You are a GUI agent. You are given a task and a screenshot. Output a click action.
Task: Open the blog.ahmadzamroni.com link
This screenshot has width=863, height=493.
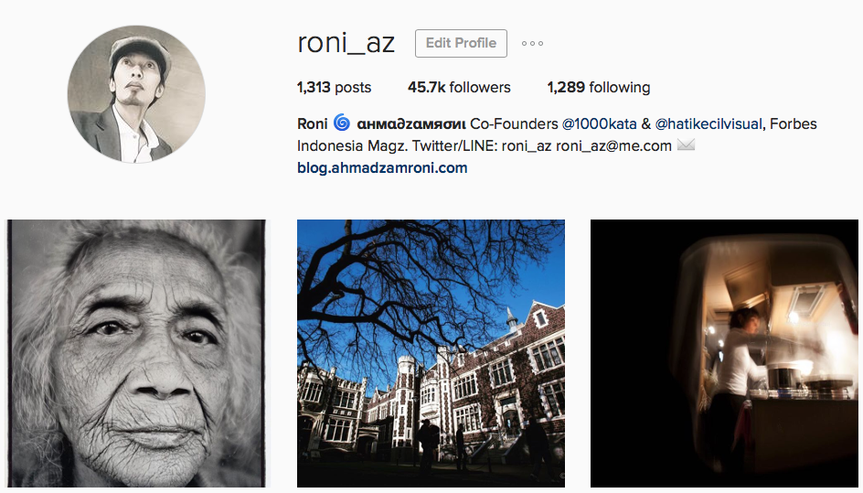tap(382, 168)
